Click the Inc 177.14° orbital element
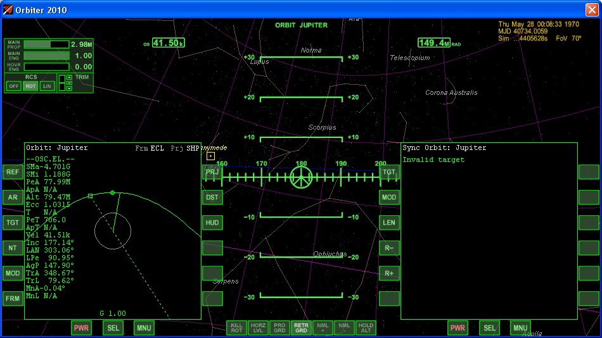This screenshot has height=338, width=602. click(x=50, y=242)
